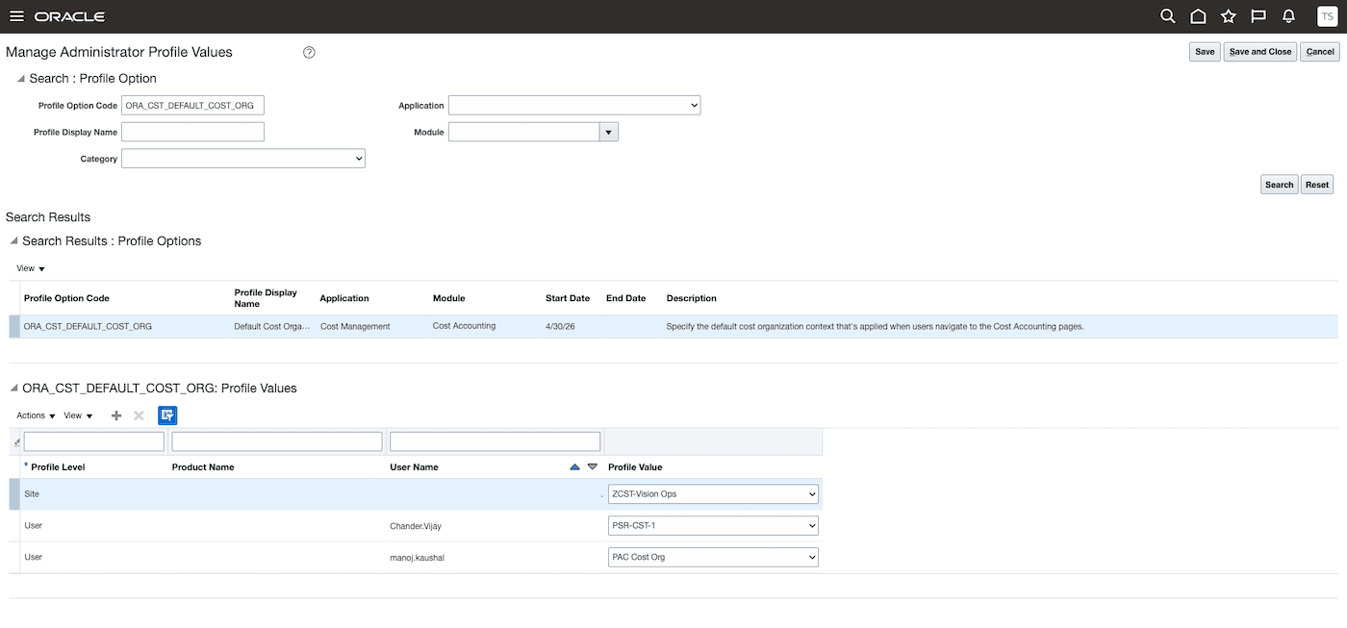
Task: Click the help question mark icon
Action: click(x=309, y=52)
